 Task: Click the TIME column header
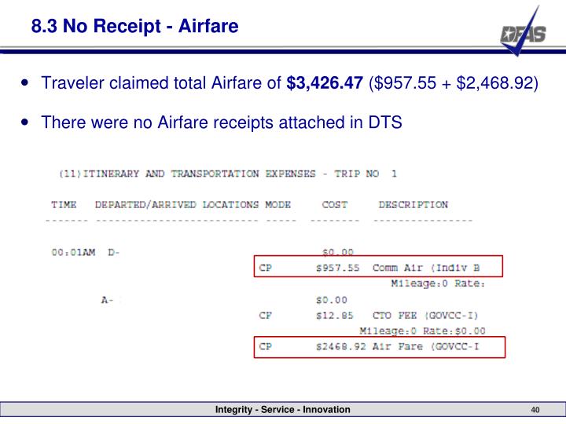pos(64,204)
